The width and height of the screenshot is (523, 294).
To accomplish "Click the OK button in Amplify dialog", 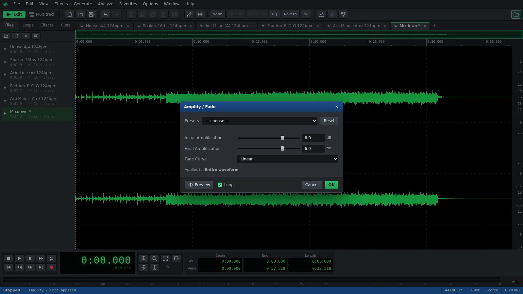I will 331,185.
